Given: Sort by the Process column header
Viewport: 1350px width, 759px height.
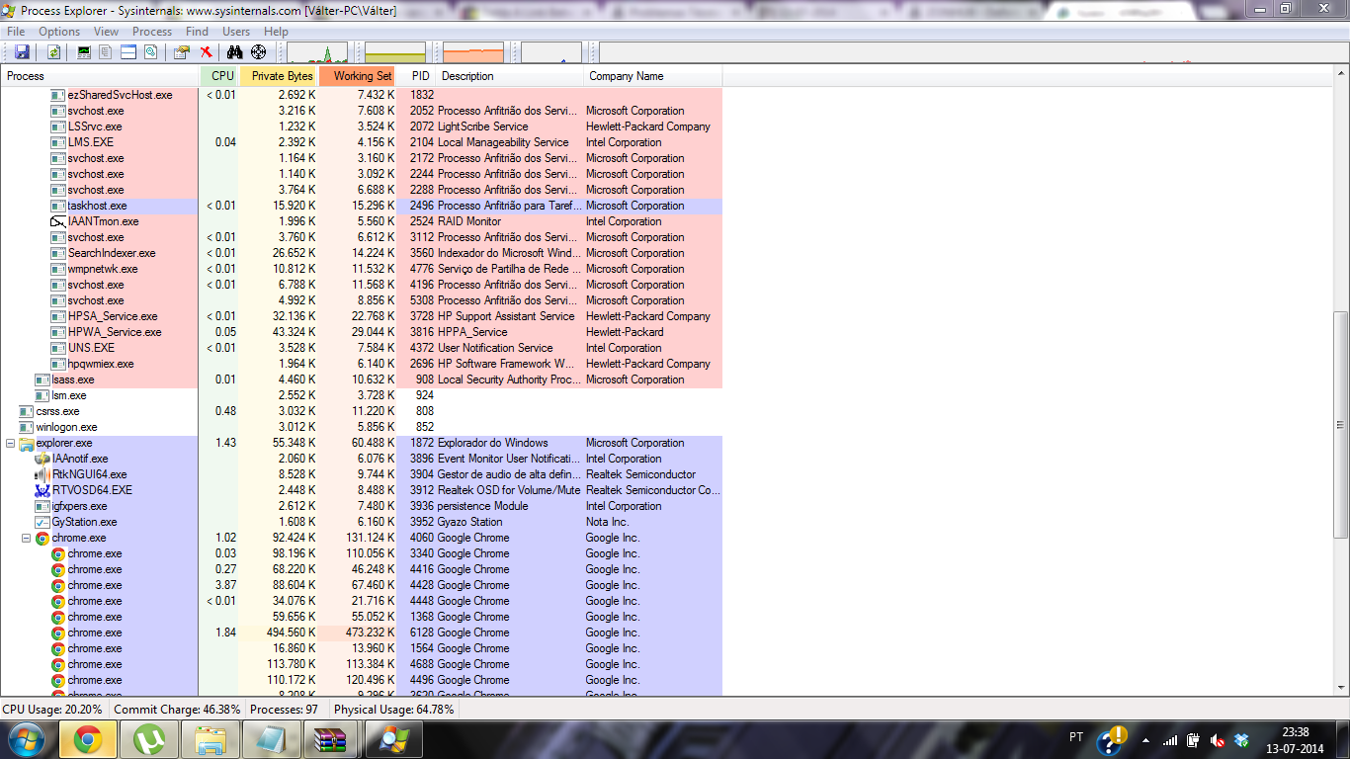Looking at the screenshot, I should pos(100,76).
